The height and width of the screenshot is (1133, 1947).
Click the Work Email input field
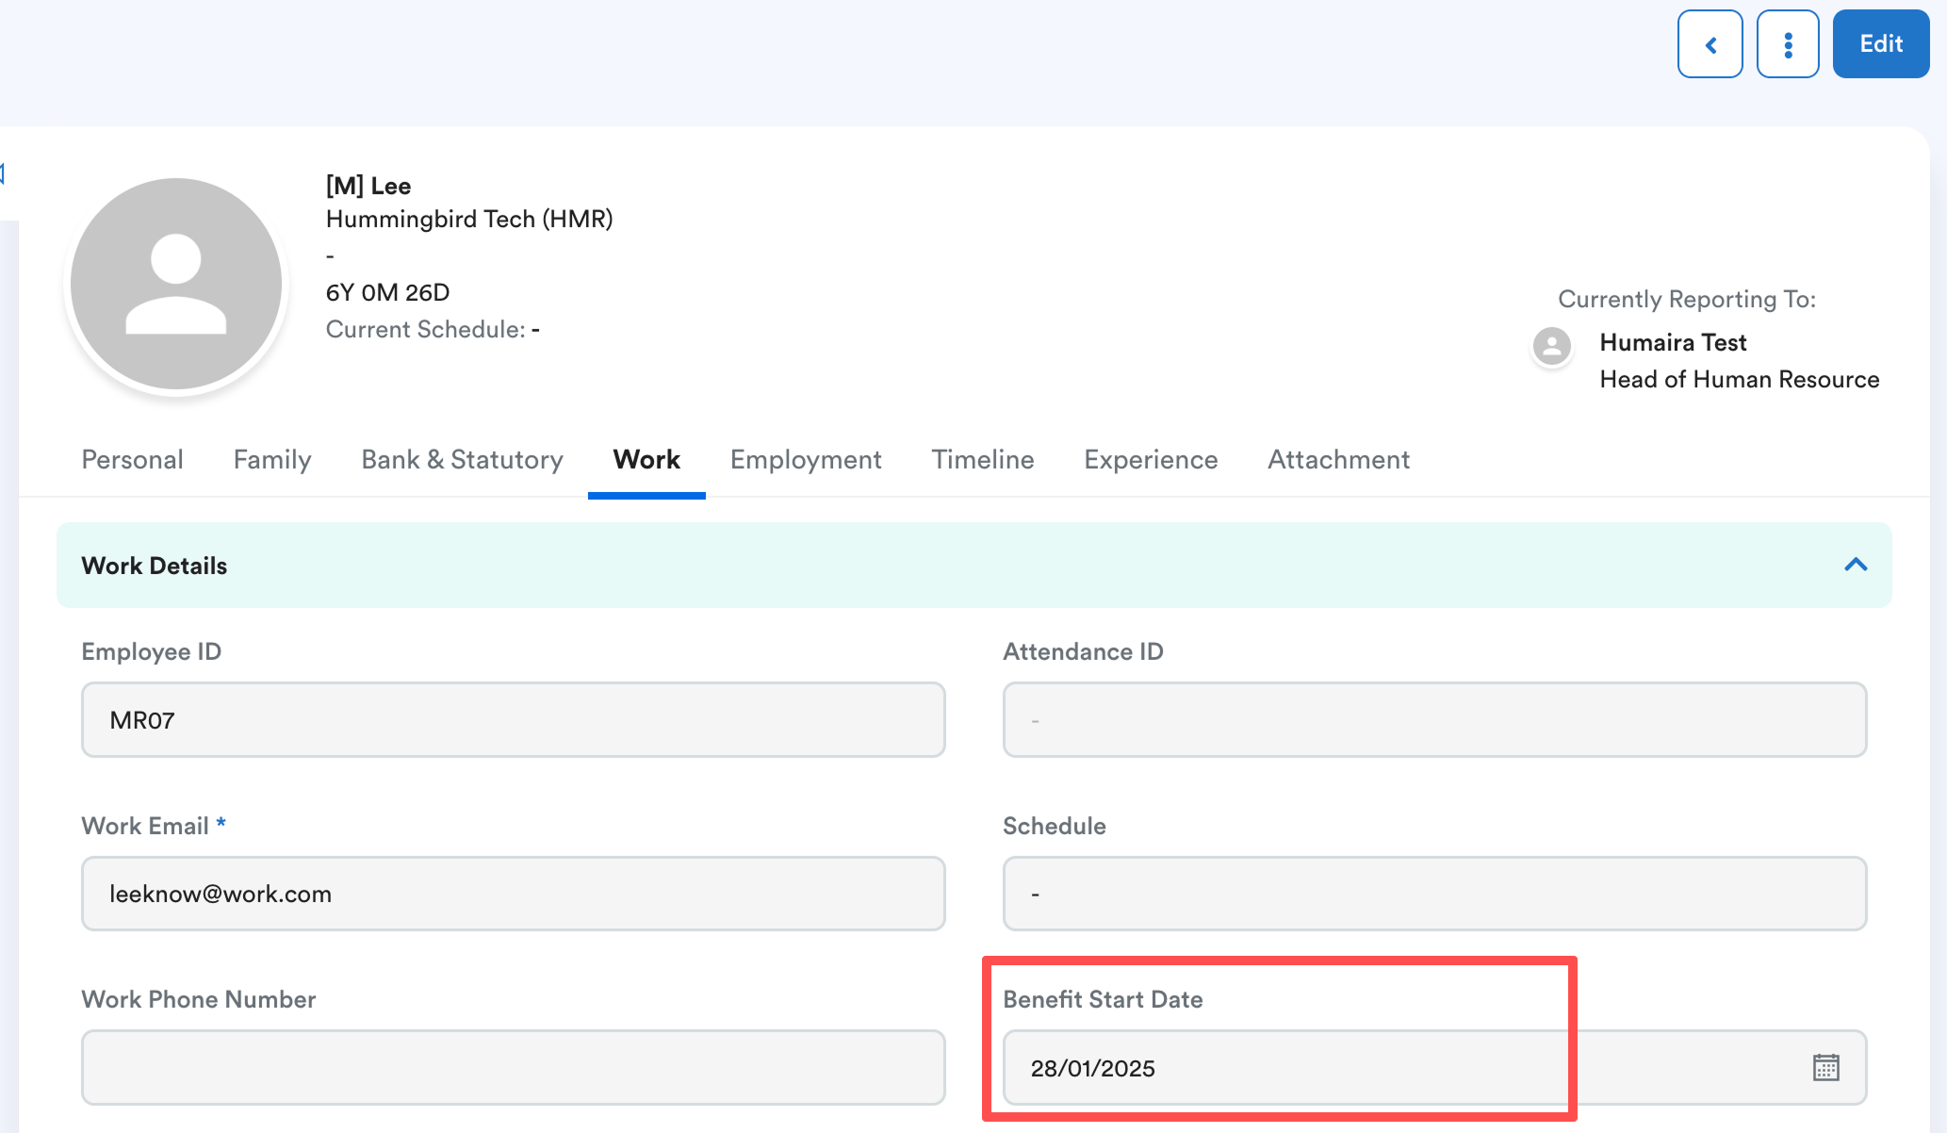click(x=513, y=894)
